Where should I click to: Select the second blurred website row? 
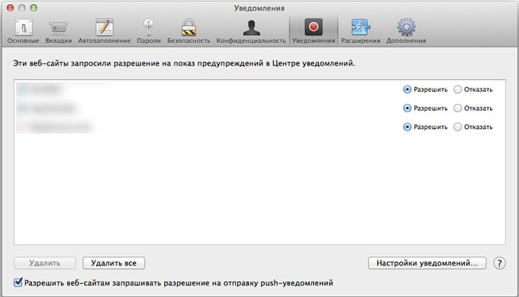click(259, 108)
